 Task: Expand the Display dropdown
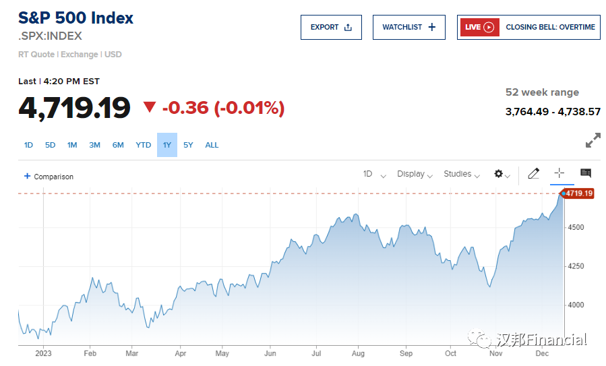coord(415,174)
